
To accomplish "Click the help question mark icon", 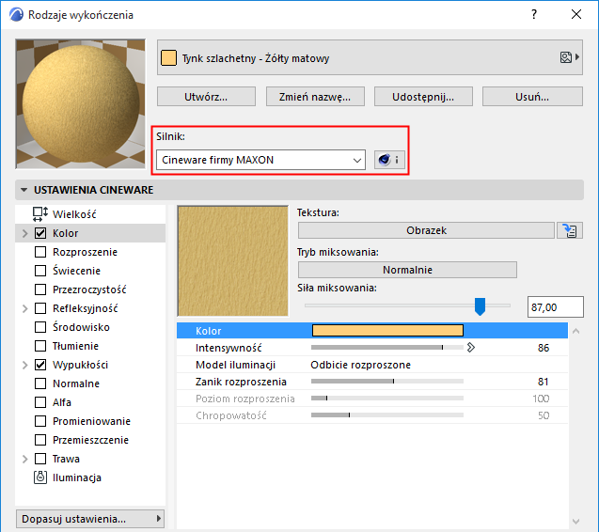I will [534, 14].
